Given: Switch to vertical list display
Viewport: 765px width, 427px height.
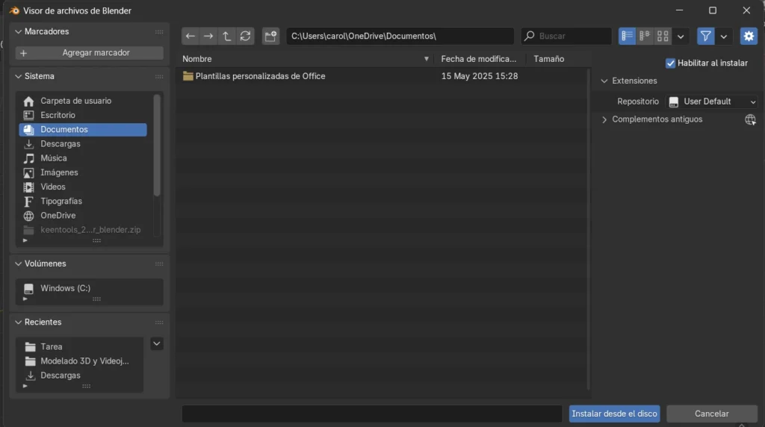Looking at the screenshot, I should coord(627,36).
